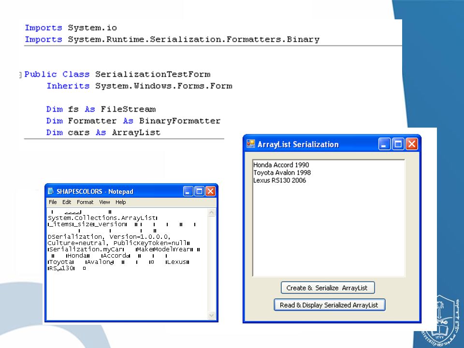Click the Culture=neutral line in Notepad
Screen dimensions: 464x348
(118, 243)
